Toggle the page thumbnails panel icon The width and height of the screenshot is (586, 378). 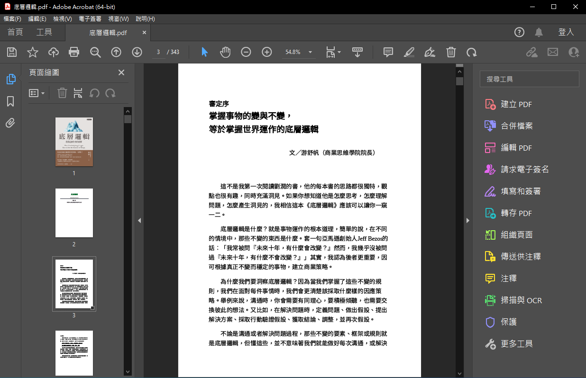click(10, 79)
